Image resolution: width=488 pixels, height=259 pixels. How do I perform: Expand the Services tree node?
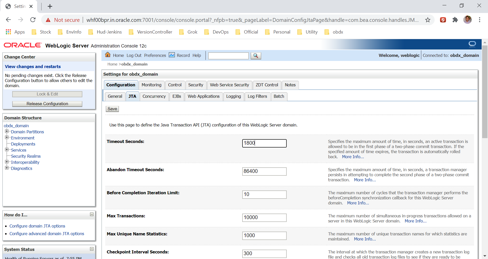tap(7, 150)
